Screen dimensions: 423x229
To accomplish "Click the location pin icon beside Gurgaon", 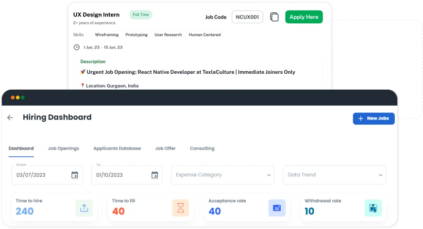I will (x=83, y=85).
